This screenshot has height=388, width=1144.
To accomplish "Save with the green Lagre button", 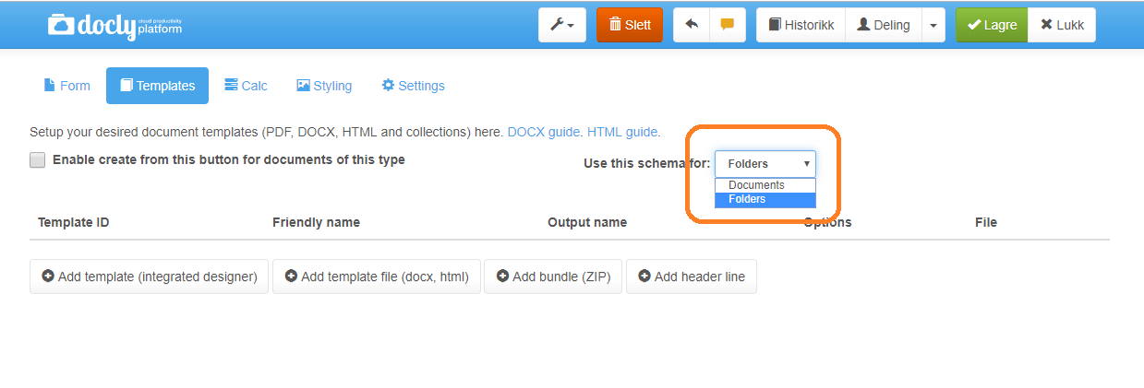I will click(992, 26).
